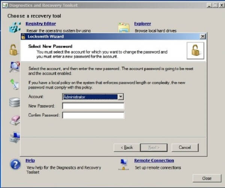The height and width of the screenshot is (188, 225).
Task: Open the Registry Editor link
Action: pos(41,24)
